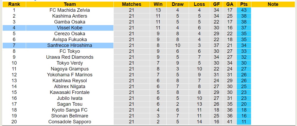Viewport: 297px width, 126px height.
Task: Click the highlighted Vissel Kobe row
Action: (70, 28)
